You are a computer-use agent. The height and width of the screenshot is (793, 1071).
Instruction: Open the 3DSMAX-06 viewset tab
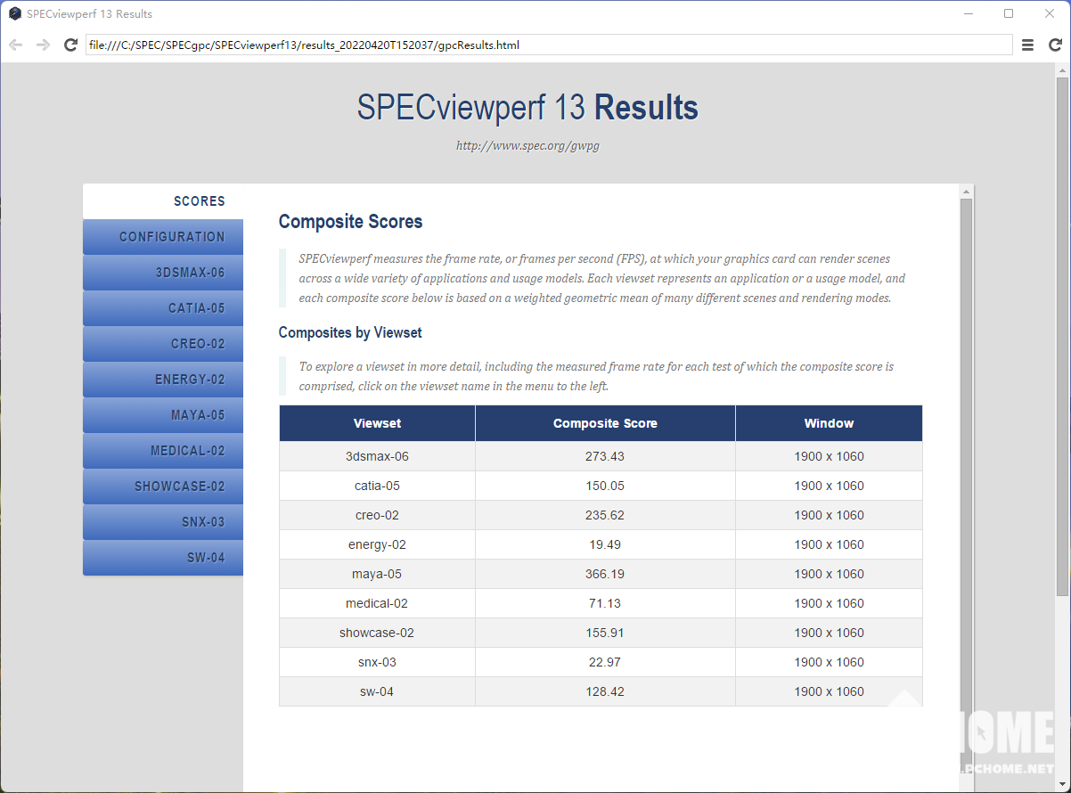pos(163,273)
